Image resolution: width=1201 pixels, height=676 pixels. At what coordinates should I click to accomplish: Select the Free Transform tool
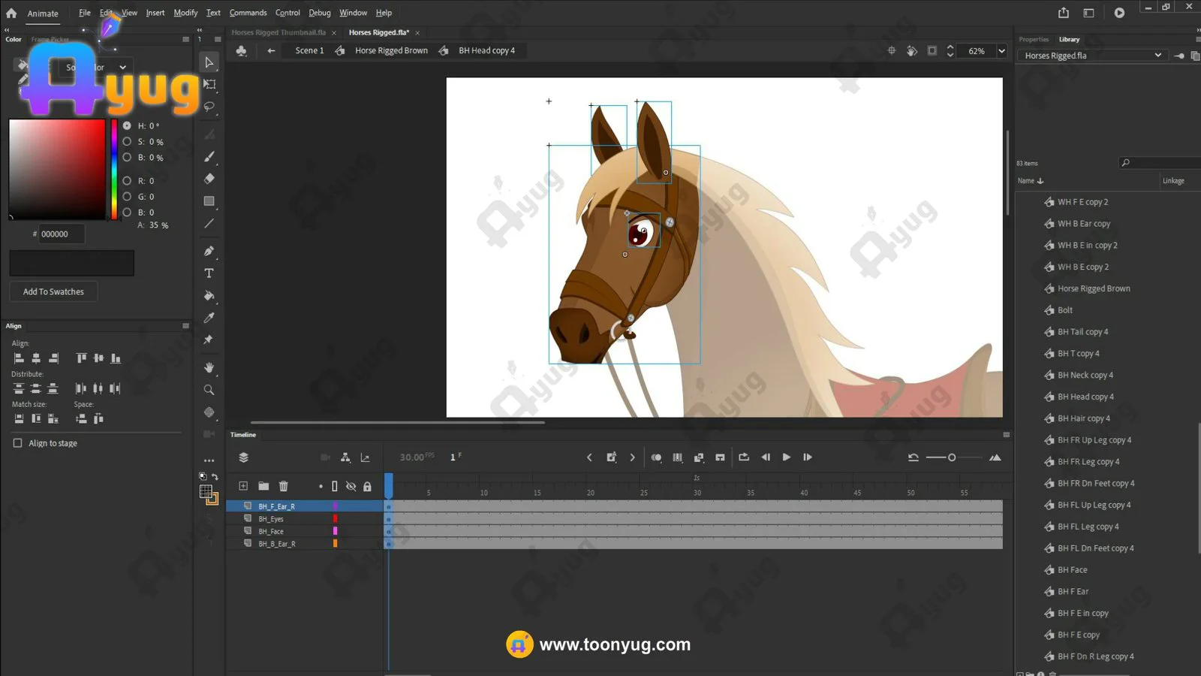point(209,84)
